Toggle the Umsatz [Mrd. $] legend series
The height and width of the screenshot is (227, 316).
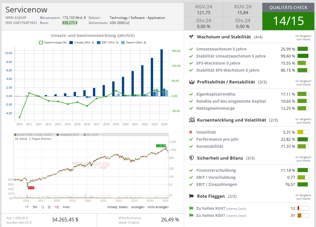point(81,43)
